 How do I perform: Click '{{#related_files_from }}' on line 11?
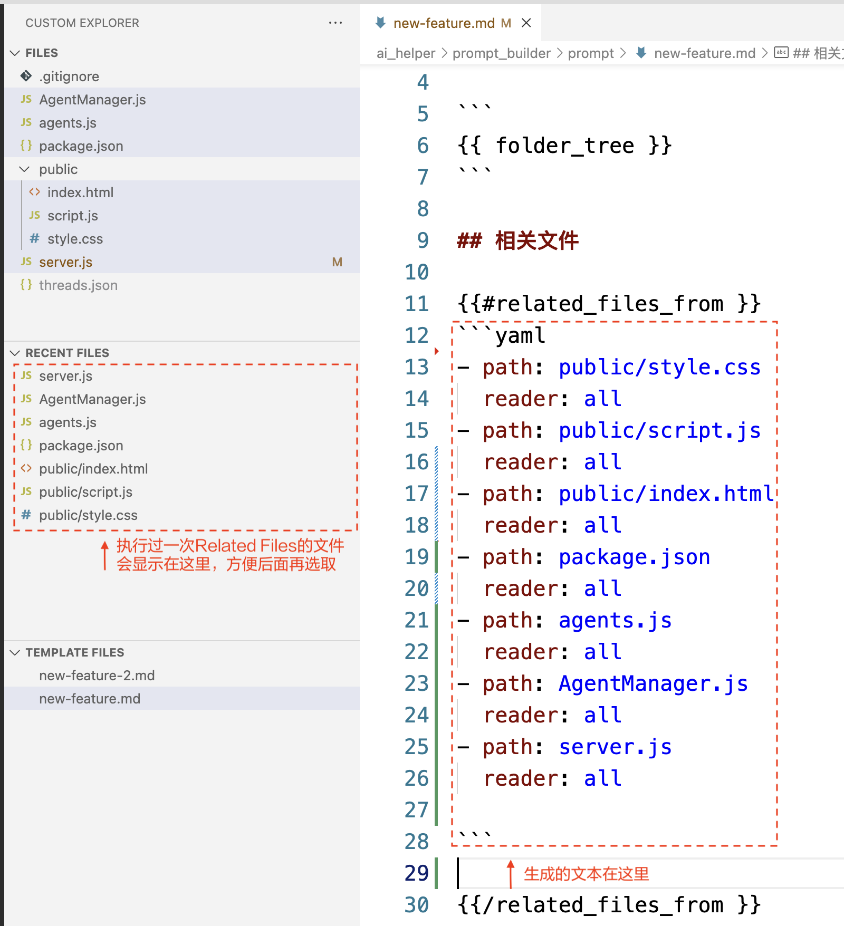[x=609, y=304]
